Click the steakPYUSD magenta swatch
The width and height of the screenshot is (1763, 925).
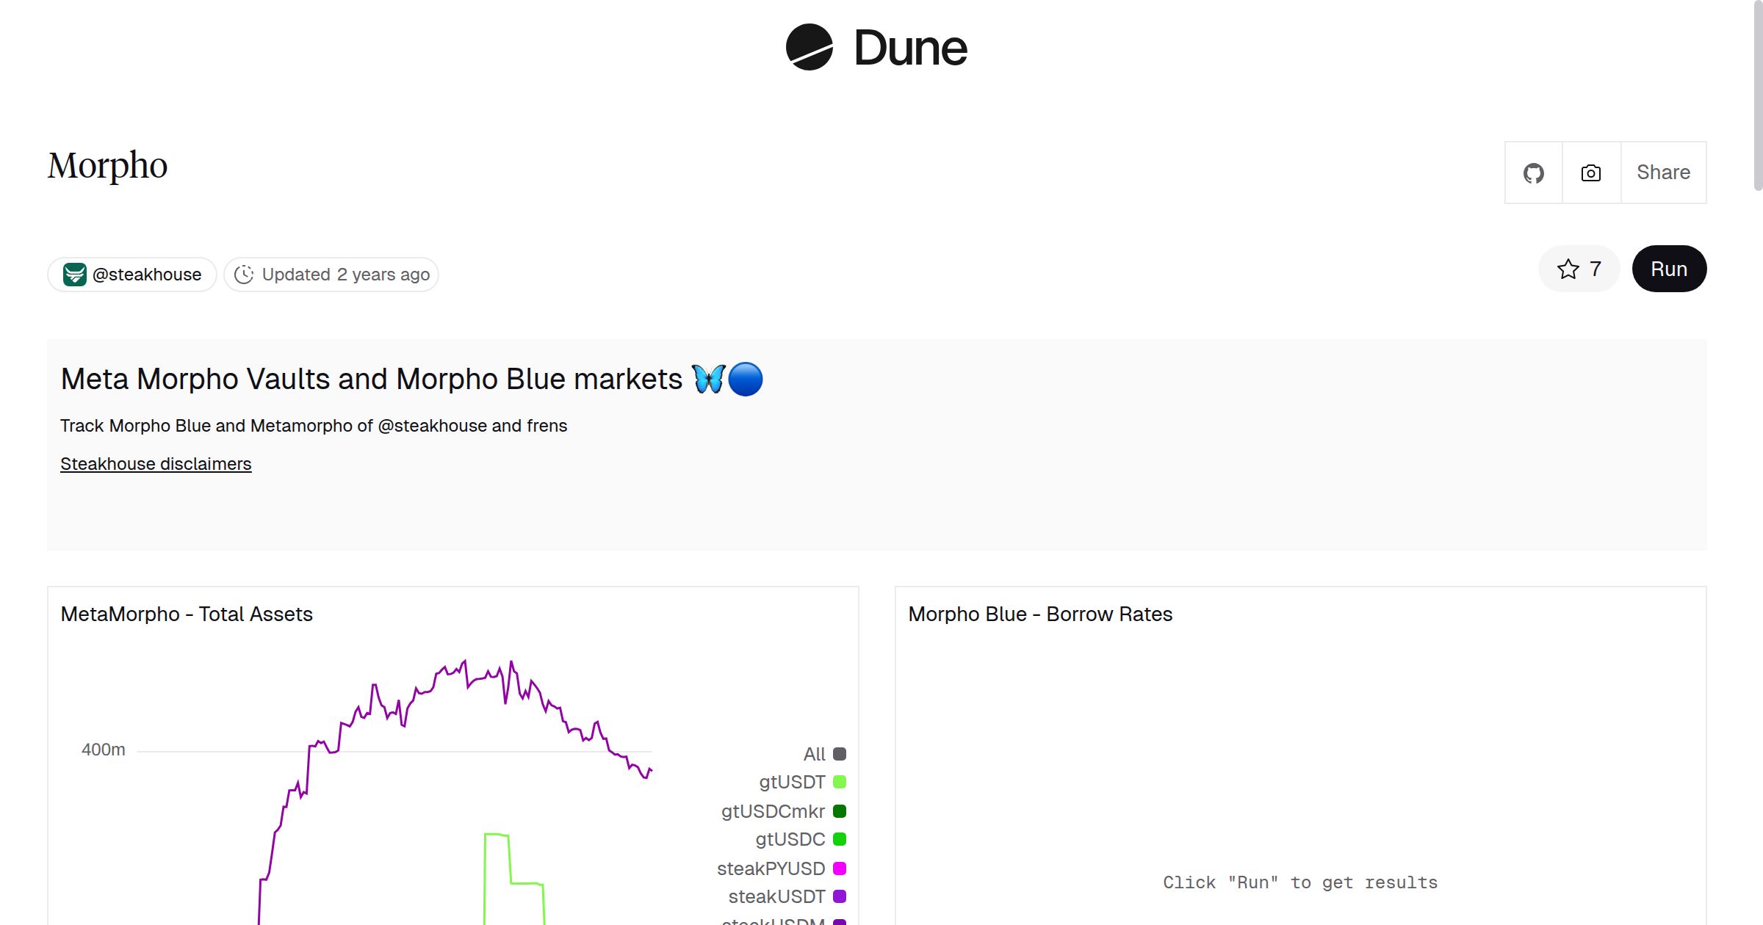[x=840, y=868]
